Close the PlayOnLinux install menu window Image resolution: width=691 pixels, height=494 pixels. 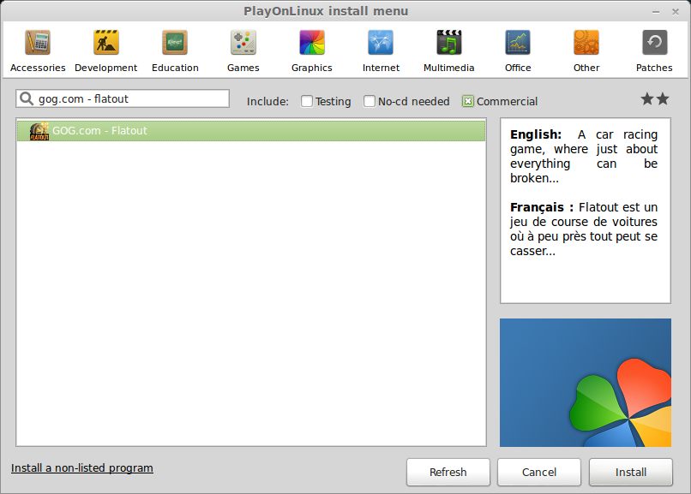click(x=675, y=12)
